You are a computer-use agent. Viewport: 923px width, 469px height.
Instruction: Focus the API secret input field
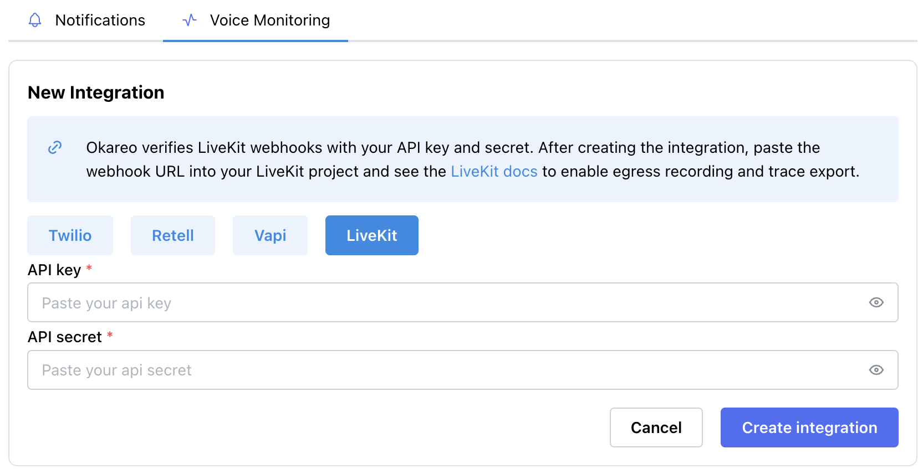point(463,370)
